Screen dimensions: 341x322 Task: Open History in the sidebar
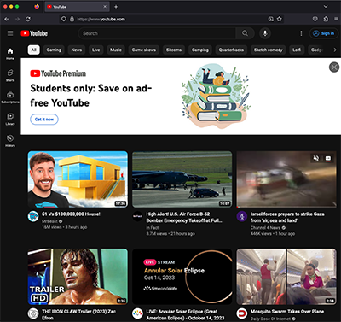[x=10, y=141]
